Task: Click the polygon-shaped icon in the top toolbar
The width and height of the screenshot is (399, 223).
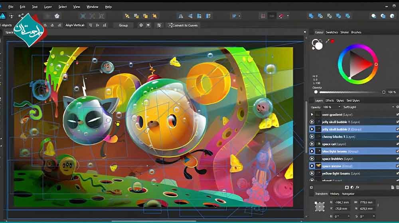Action: (x=57, y=16)
